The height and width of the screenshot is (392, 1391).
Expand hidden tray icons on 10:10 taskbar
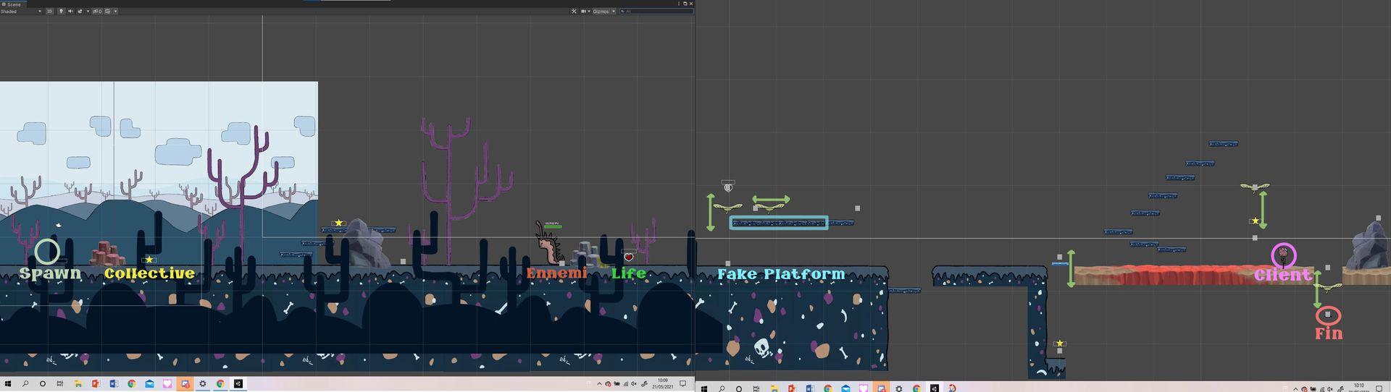click(1295, 389)
